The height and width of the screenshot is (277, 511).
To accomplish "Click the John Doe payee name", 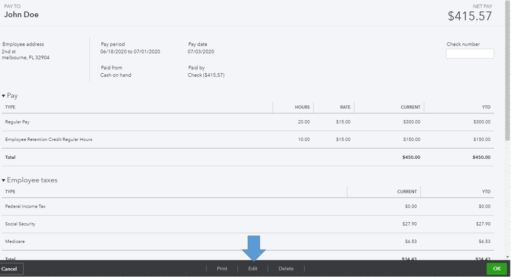I will (22, 15).
